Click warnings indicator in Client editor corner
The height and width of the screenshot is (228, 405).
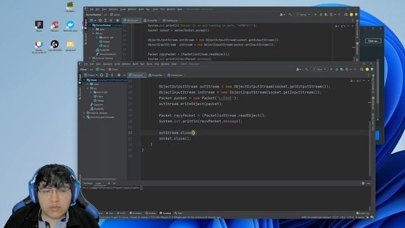coord(356,80)
